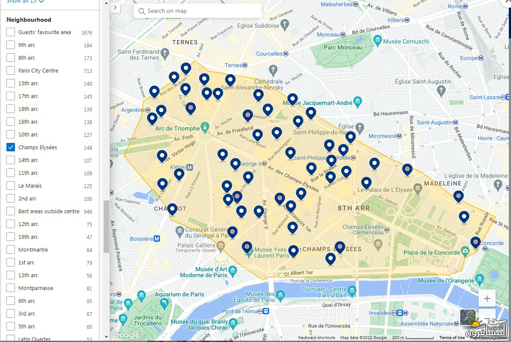Switch to satellite view thumbnail
This screenshot has width=511, height=342.
467,318
